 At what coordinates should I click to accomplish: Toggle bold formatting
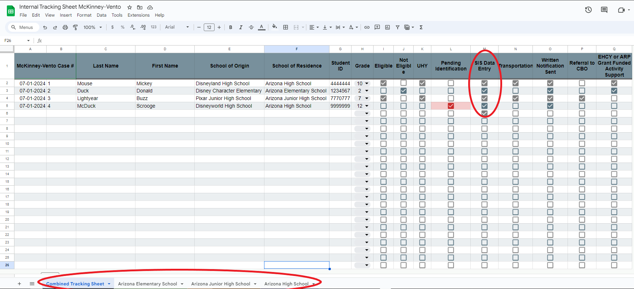[230, 27]
